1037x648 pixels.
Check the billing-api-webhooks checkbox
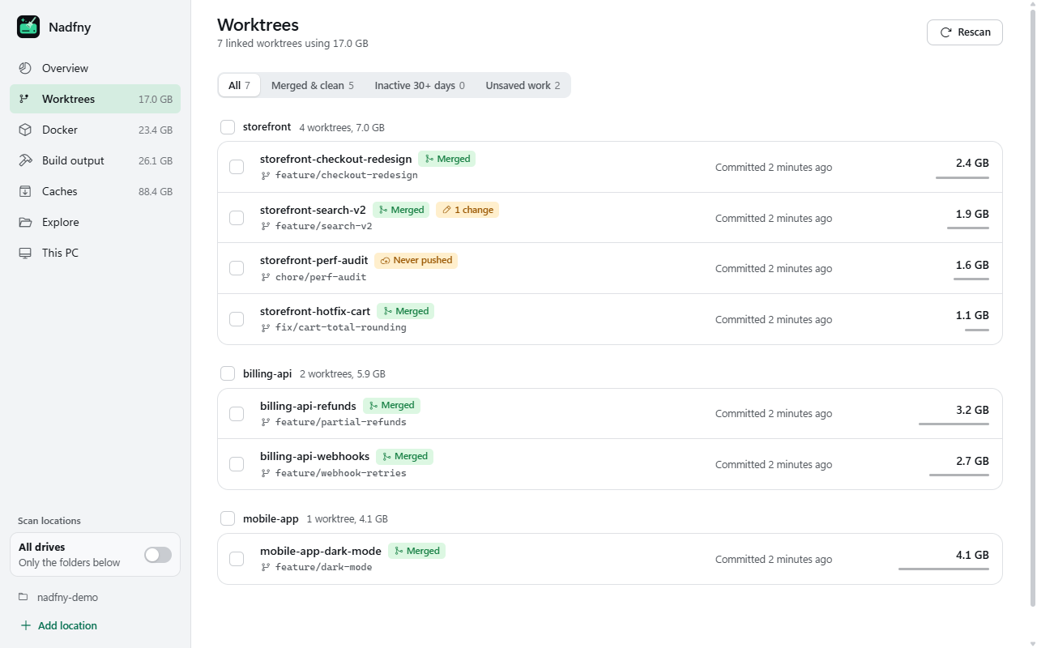(x=237, y=464)
